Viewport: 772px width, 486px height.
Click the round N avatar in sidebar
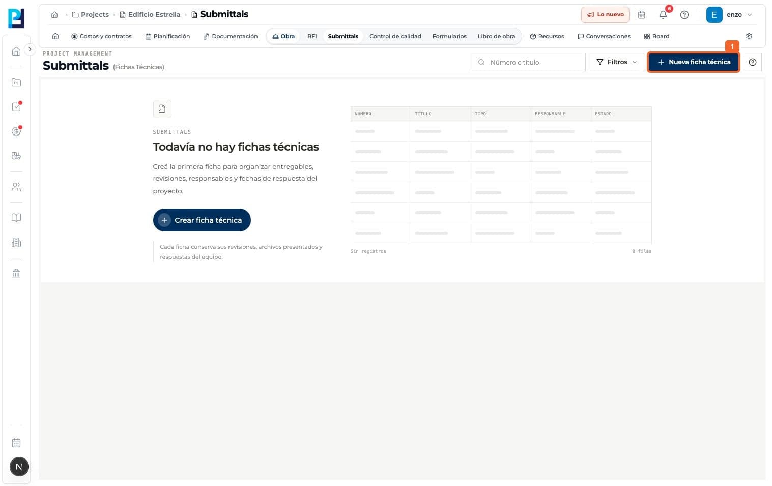point(19,467)
